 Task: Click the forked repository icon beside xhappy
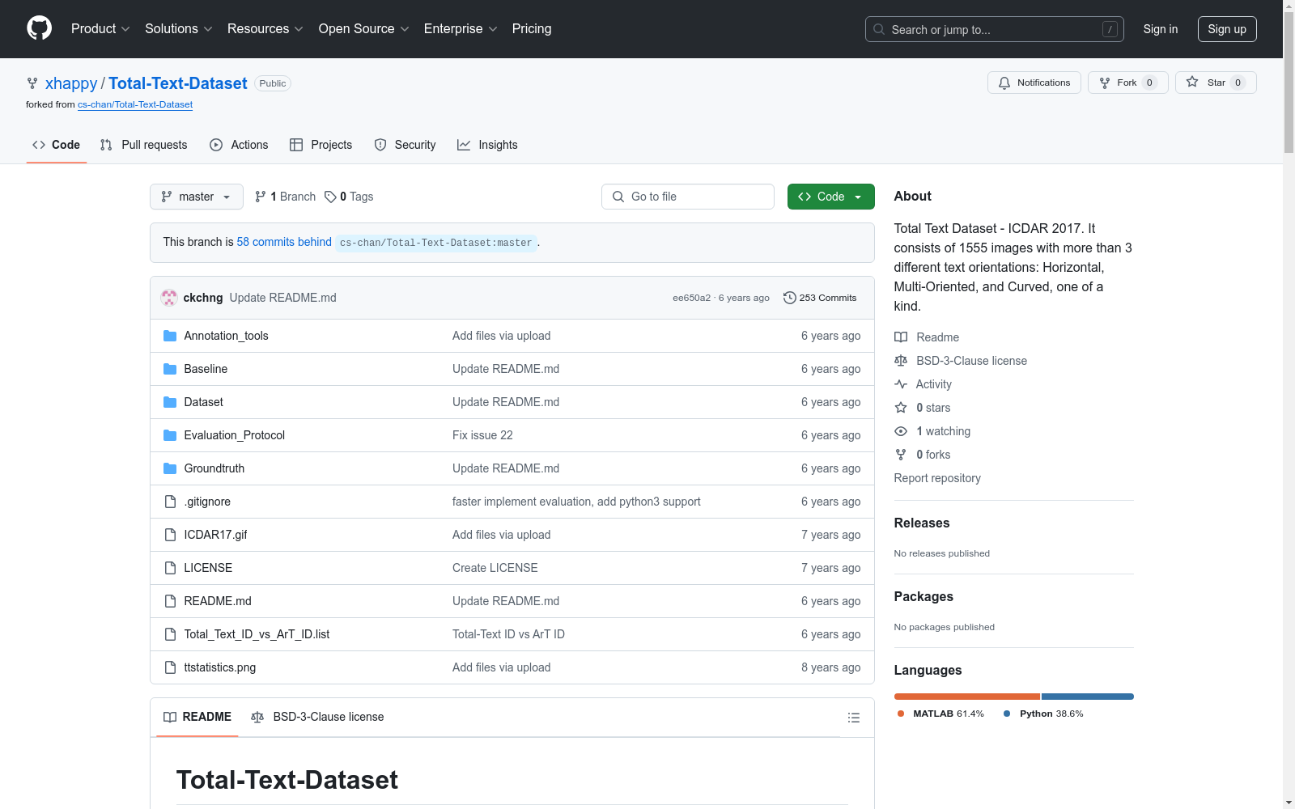(x=32, y=83)
